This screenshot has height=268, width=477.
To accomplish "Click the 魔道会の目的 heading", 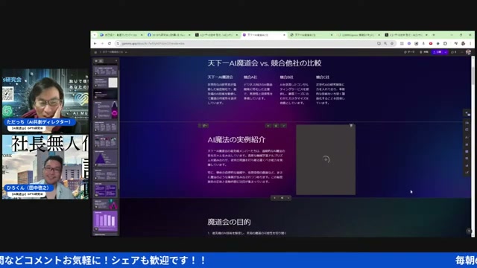I will 229,222.
